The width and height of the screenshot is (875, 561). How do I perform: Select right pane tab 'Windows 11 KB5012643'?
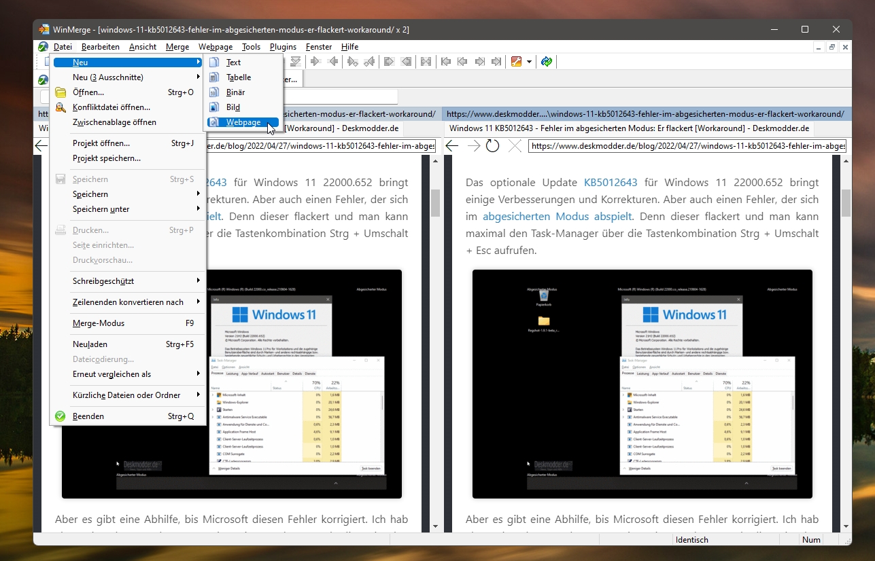point(629,128)
